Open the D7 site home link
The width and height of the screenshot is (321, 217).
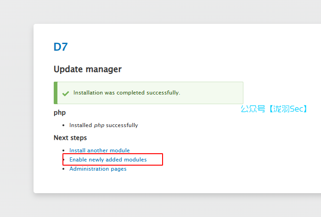(x=61, y=47)
